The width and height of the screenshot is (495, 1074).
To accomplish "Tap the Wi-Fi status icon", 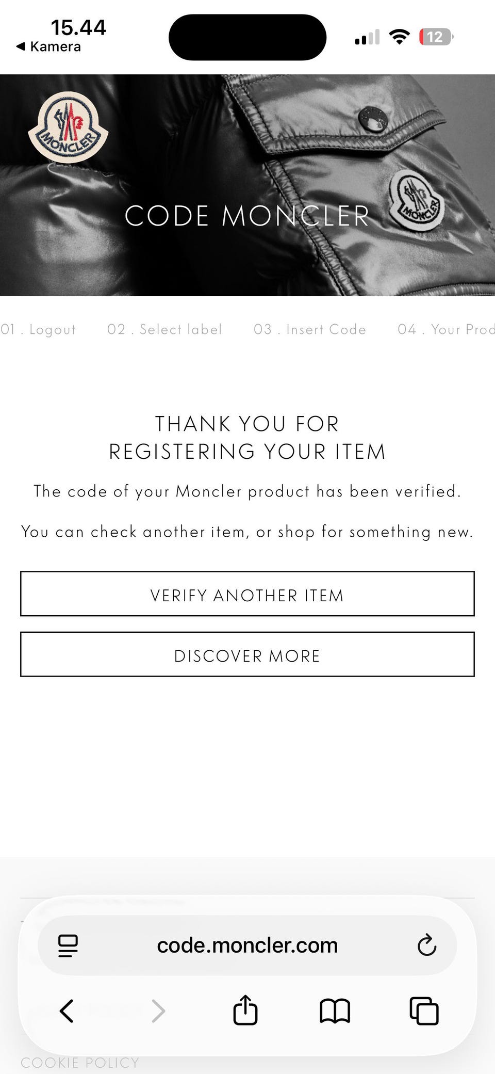I will pyautogui.click(x=399, y=37).
